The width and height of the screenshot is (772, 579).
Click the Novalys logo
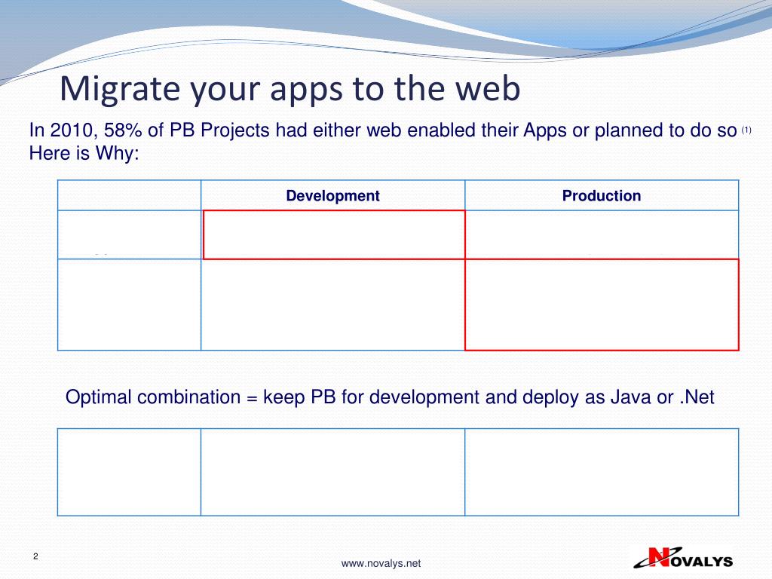click(x=683, y=558)
